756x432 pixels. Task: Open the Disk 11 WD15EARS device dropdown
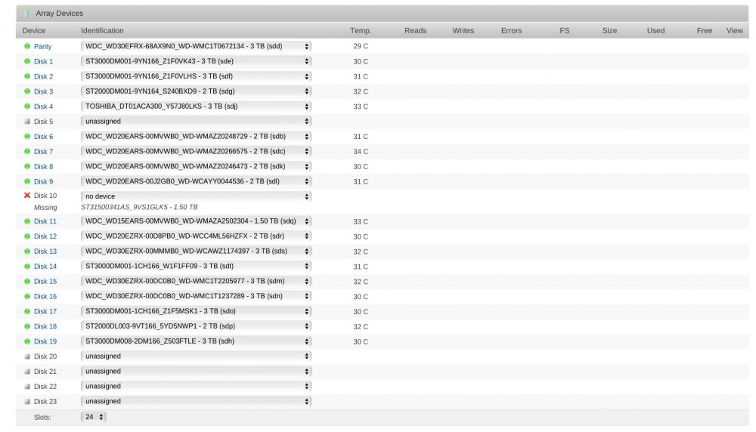[x=196, y=221]
